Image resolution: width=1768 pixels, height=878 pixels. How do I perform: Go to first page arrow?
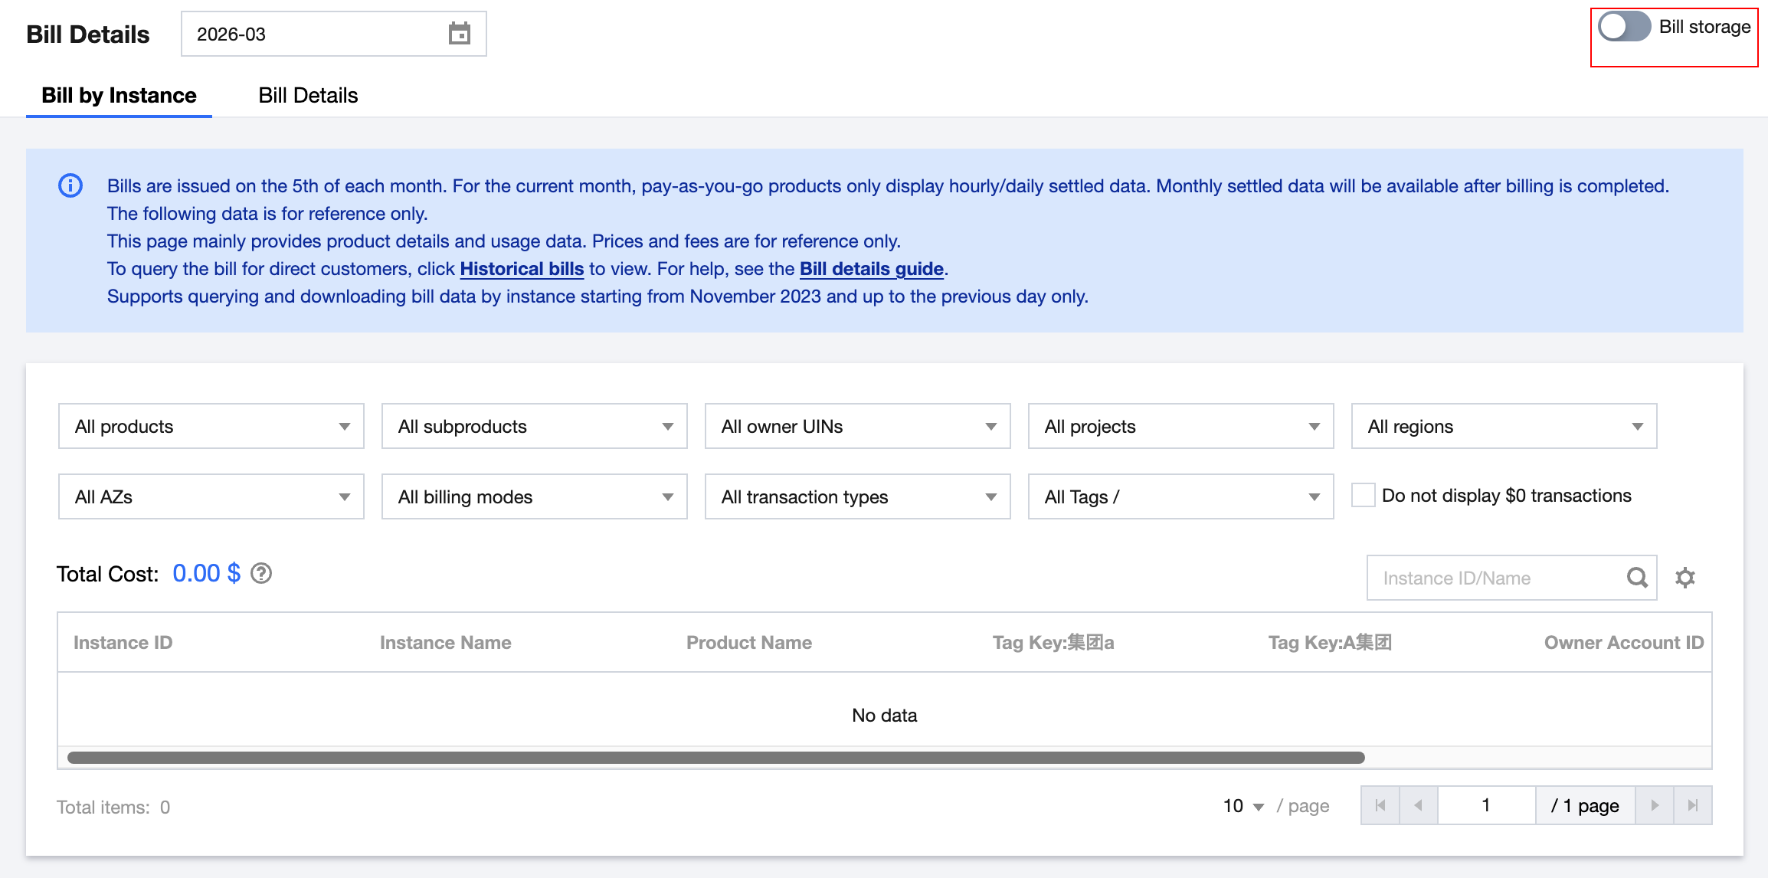pos(1380,805)
